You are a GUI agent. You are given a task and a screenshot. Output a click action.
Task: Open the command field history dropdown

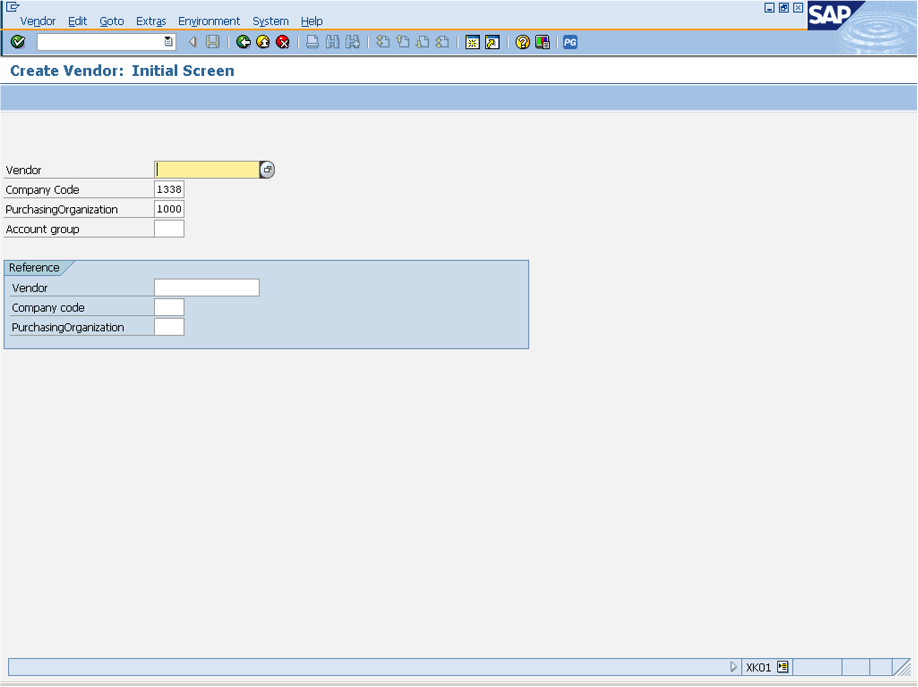pos(168,41)
